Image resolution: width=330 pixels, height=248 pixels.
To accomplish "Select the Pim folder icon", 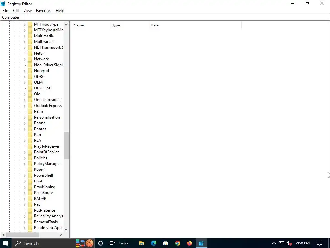I will tap(30, 135).
